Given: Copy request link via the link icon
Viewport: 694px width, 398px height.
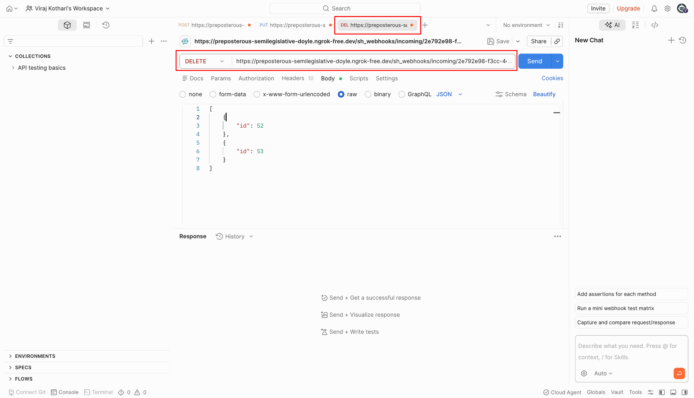Looking at the screenshot, I should coord(557,41).
